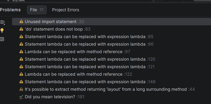The width and height of the screenshot is (211, 104).
Task: Click warning icon on line 97 lambda problem
Action: 21,52
